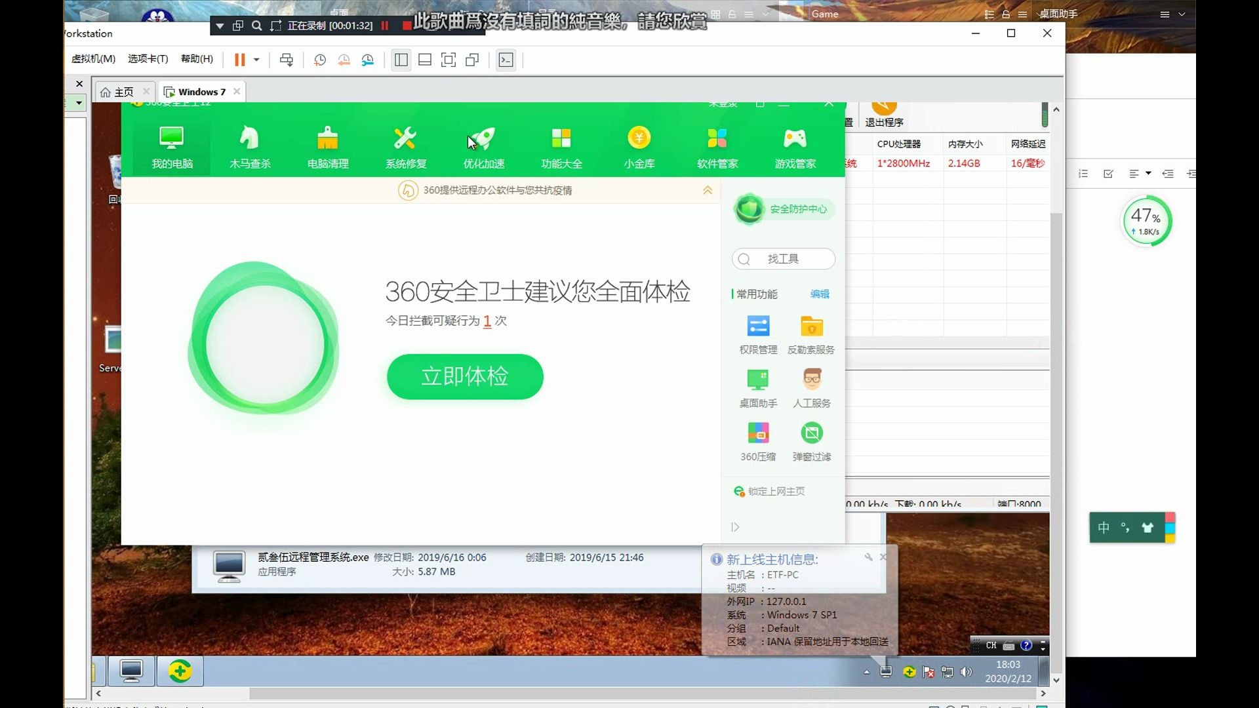The image size is (1259, 708).
Task: Open VMware console view icon
Action: (x=506, y=60)
